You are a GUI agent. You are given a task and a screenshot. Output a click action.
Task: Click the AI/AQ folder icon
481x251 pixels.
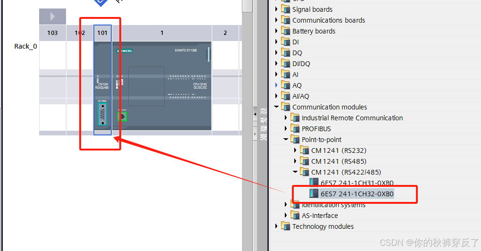(x=285, y=96)
